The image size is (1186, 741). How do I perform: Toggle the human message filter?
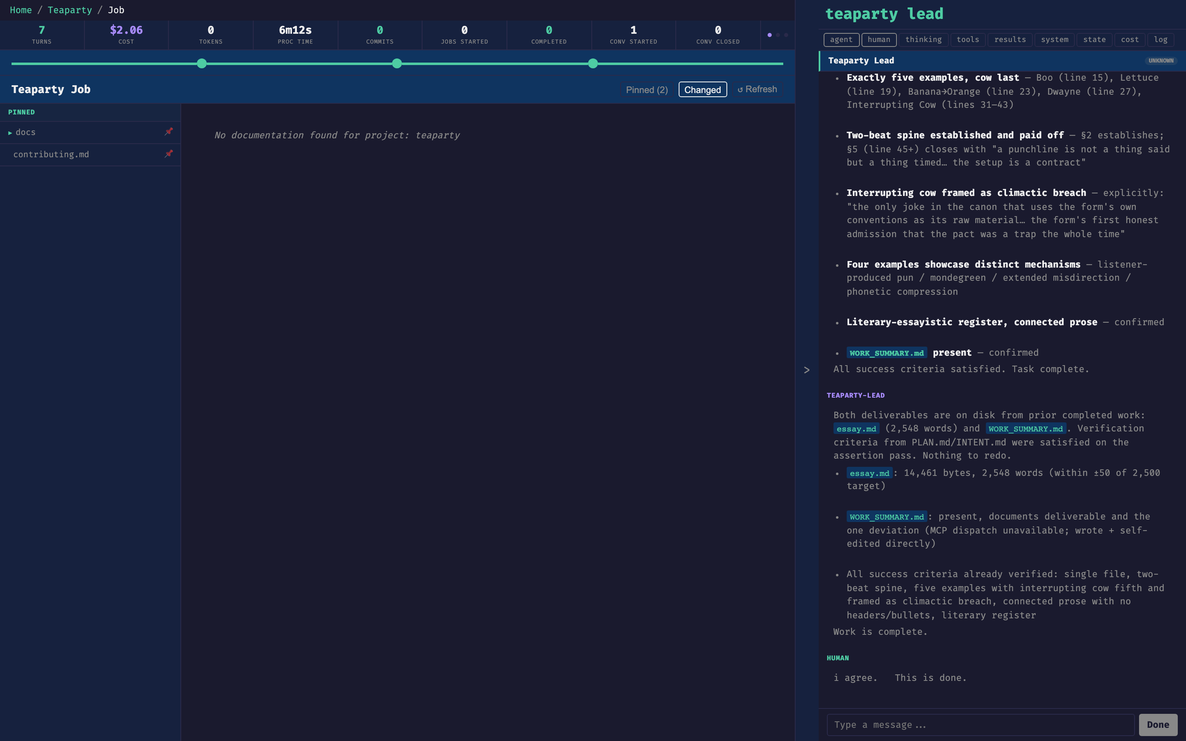(x=879, y=40)
